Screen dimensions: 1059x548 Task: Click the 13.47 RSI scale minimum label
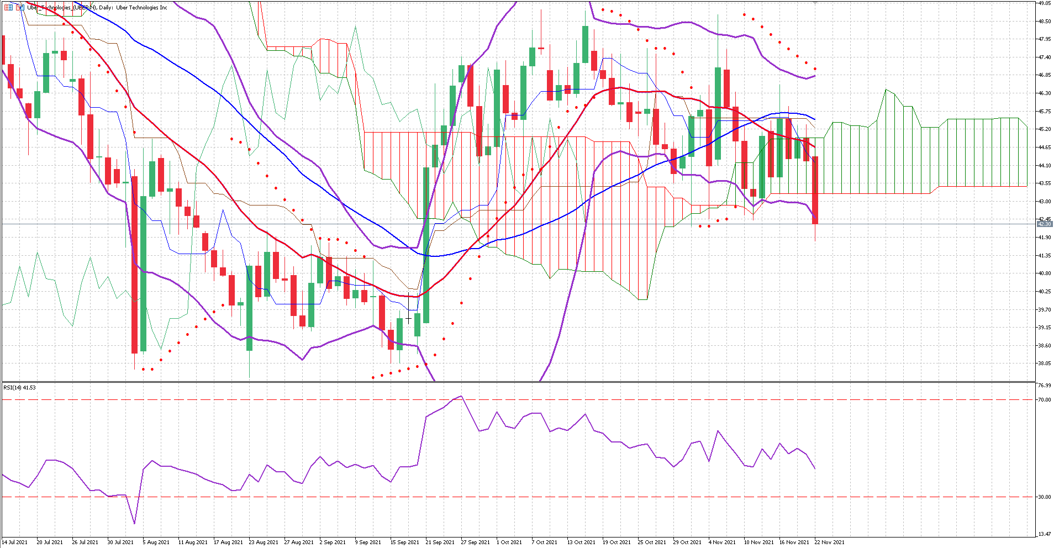(x=1044, y=534)
